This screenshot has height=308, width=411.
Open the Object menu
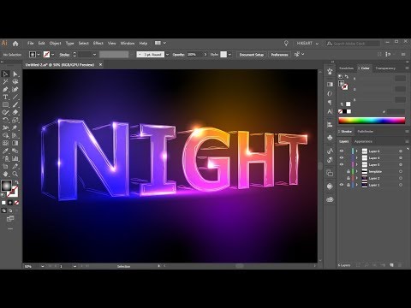click(x=55, y=44)
